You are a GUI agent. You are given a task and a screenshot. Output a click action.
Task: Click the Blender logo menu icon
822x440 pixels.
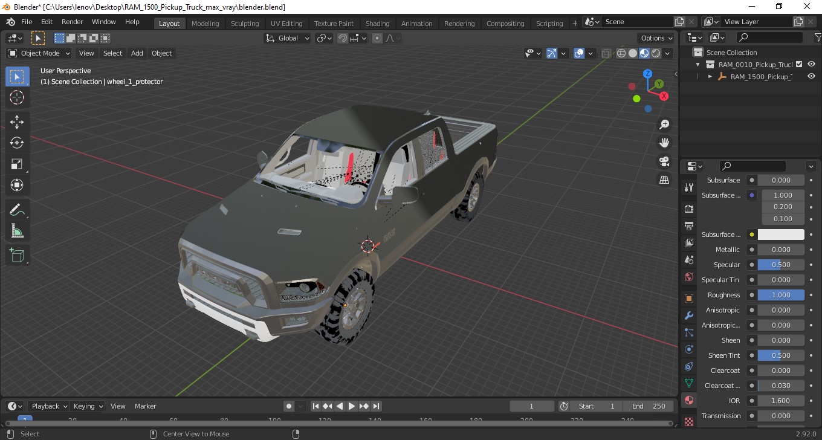point(11,22)
